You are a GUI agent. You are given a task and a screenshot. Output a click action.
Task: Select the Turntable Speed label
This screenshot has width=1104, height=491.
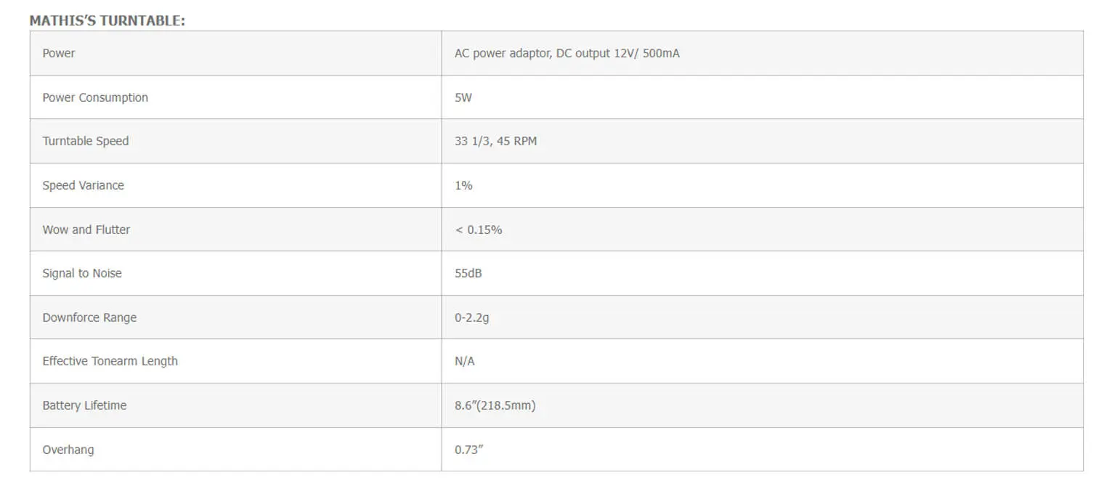click(x=86, y=141)
